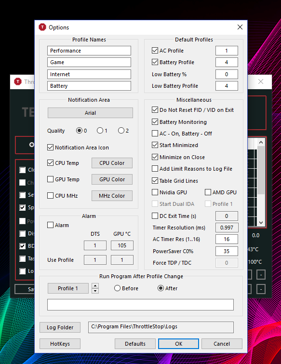Click the empty program path input field
Viewport: 281px width, 364px height.
coord(140,305)
